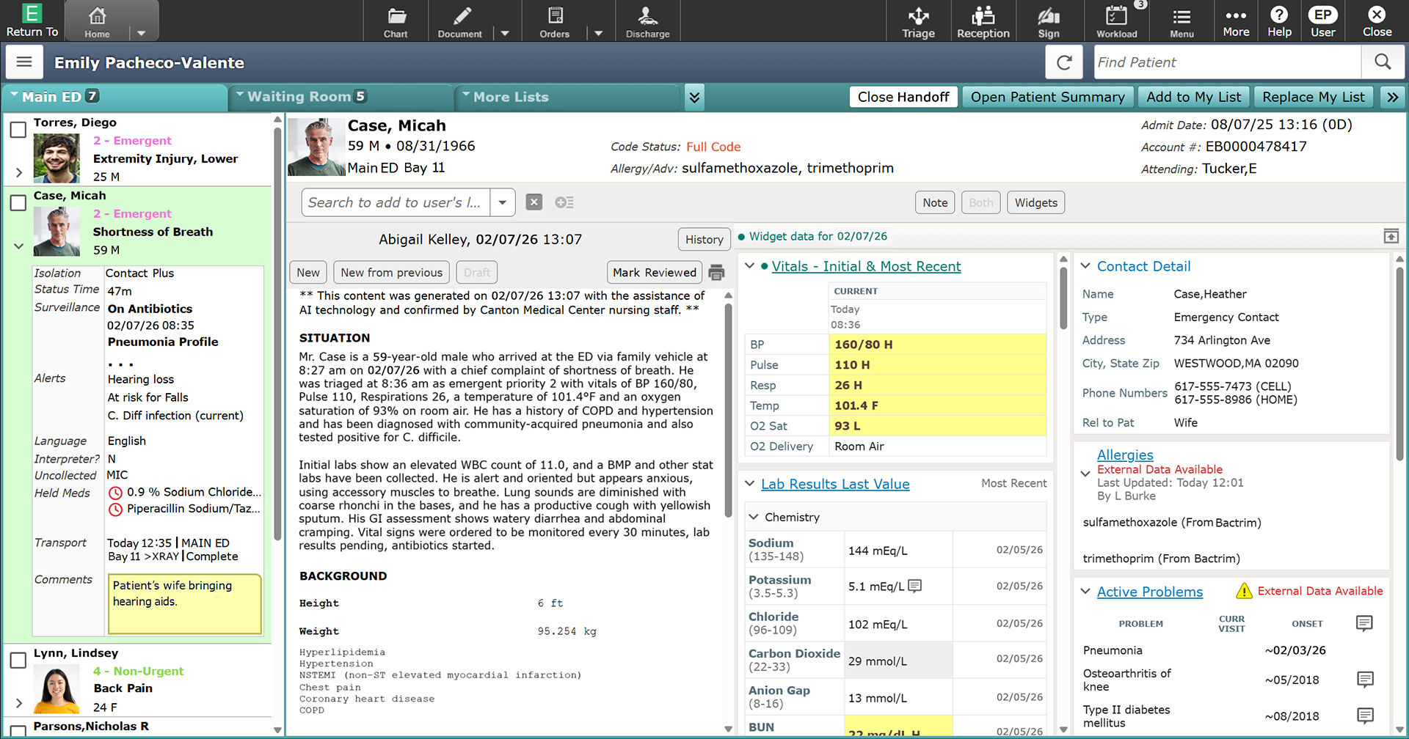Select the Widgets view button

(1035, 202)
